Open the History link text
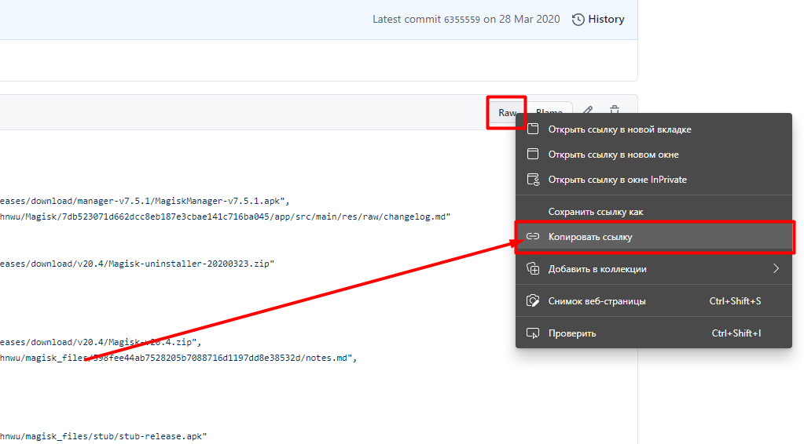 [x=606, y=20]
